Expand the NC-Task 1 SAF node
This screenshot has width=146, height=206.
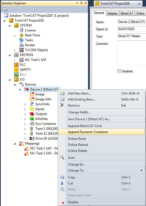15,60
